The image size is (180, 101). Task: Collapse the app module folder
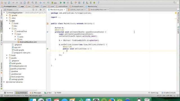tap(7, 21)
